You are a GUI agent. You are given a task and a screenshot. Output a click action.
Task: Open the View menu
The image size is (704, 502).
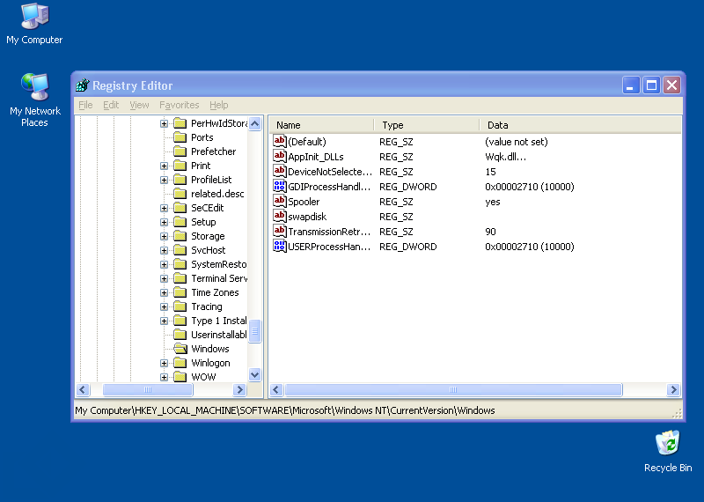[x=139, y=105]
